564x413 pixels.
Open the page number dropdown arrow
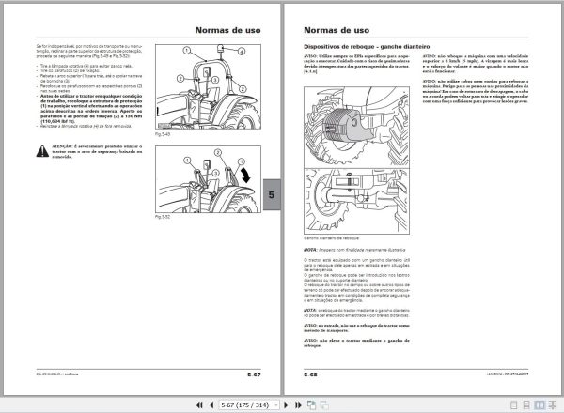[275, 405]
